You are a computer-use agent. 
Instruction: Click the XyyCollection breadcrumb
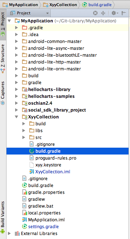pos(60,5)
